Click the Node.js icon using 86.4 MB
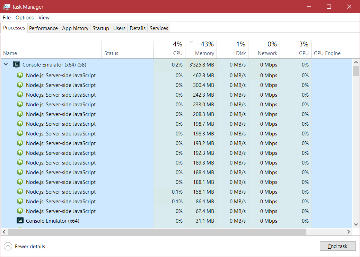Viewport: 360px width, 257px height. click(x=20, y=201)
